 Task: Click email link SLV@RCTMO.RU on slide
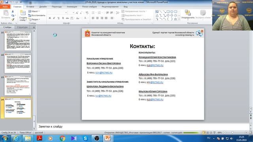103,96
